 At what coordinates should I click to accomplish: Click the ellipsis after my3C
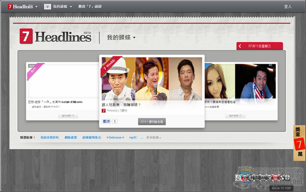click(142, 138)
